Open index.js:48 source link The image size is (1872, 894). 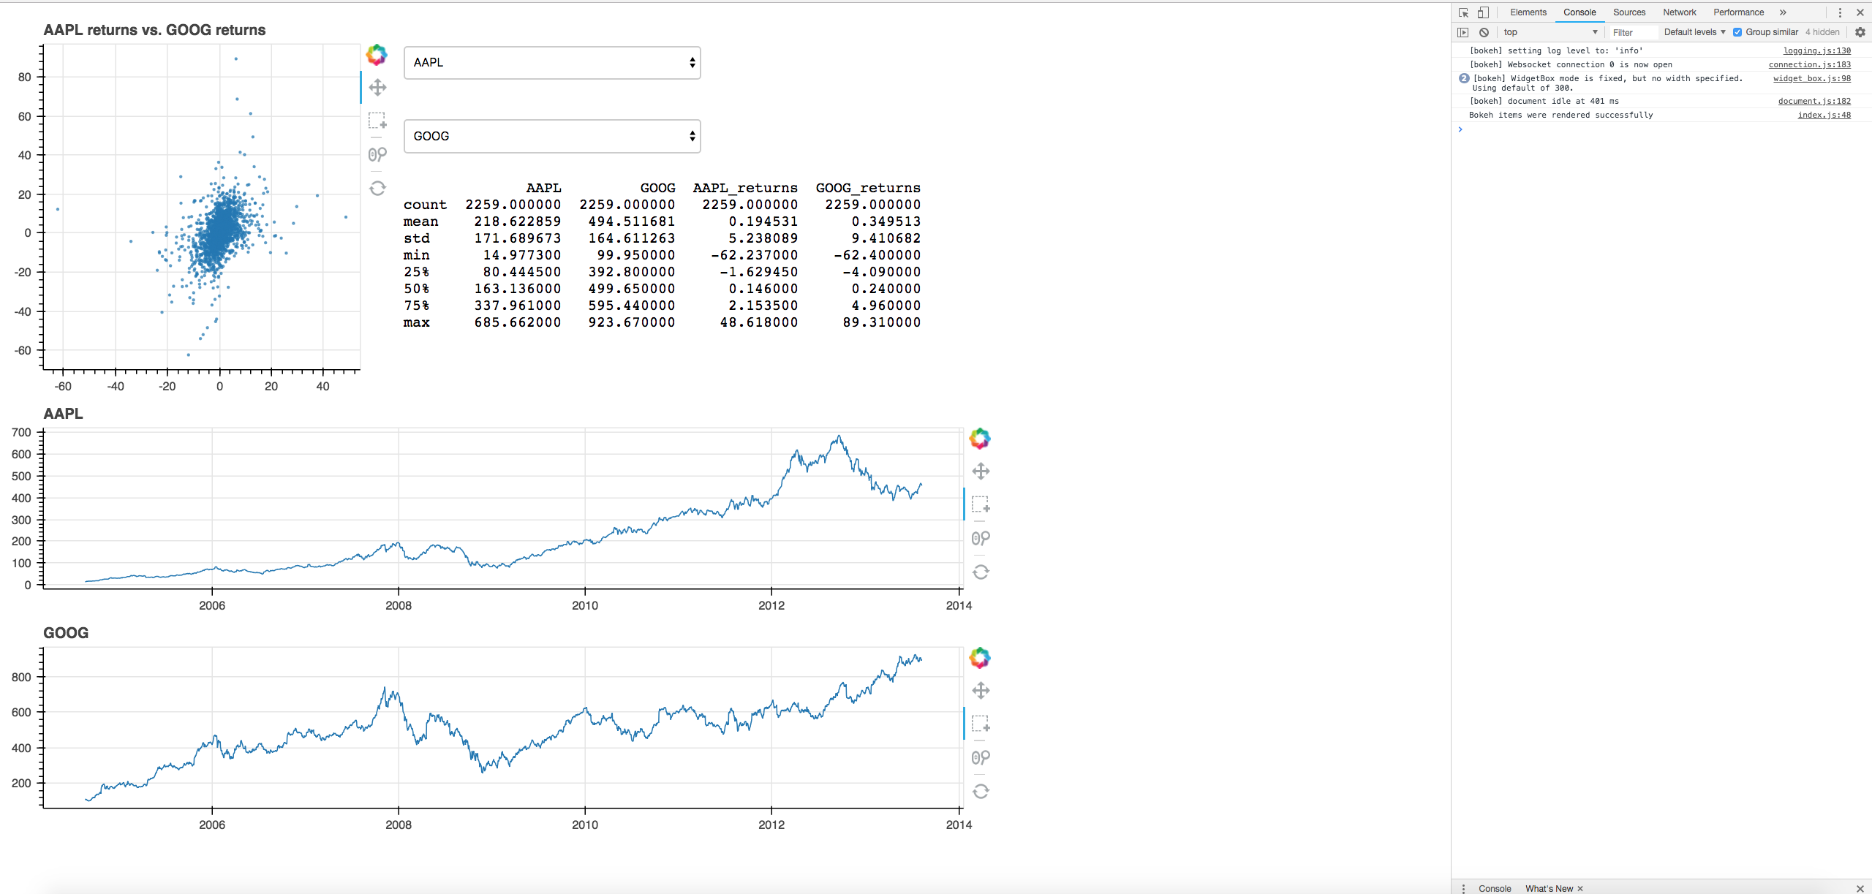pyautogui.click(x=1824, y=115)
